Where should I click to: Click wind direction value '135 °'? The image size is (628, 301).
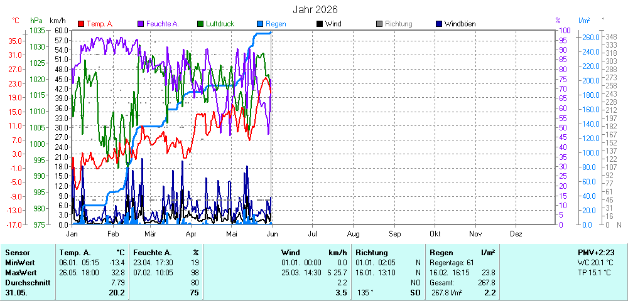click(365, 293)
